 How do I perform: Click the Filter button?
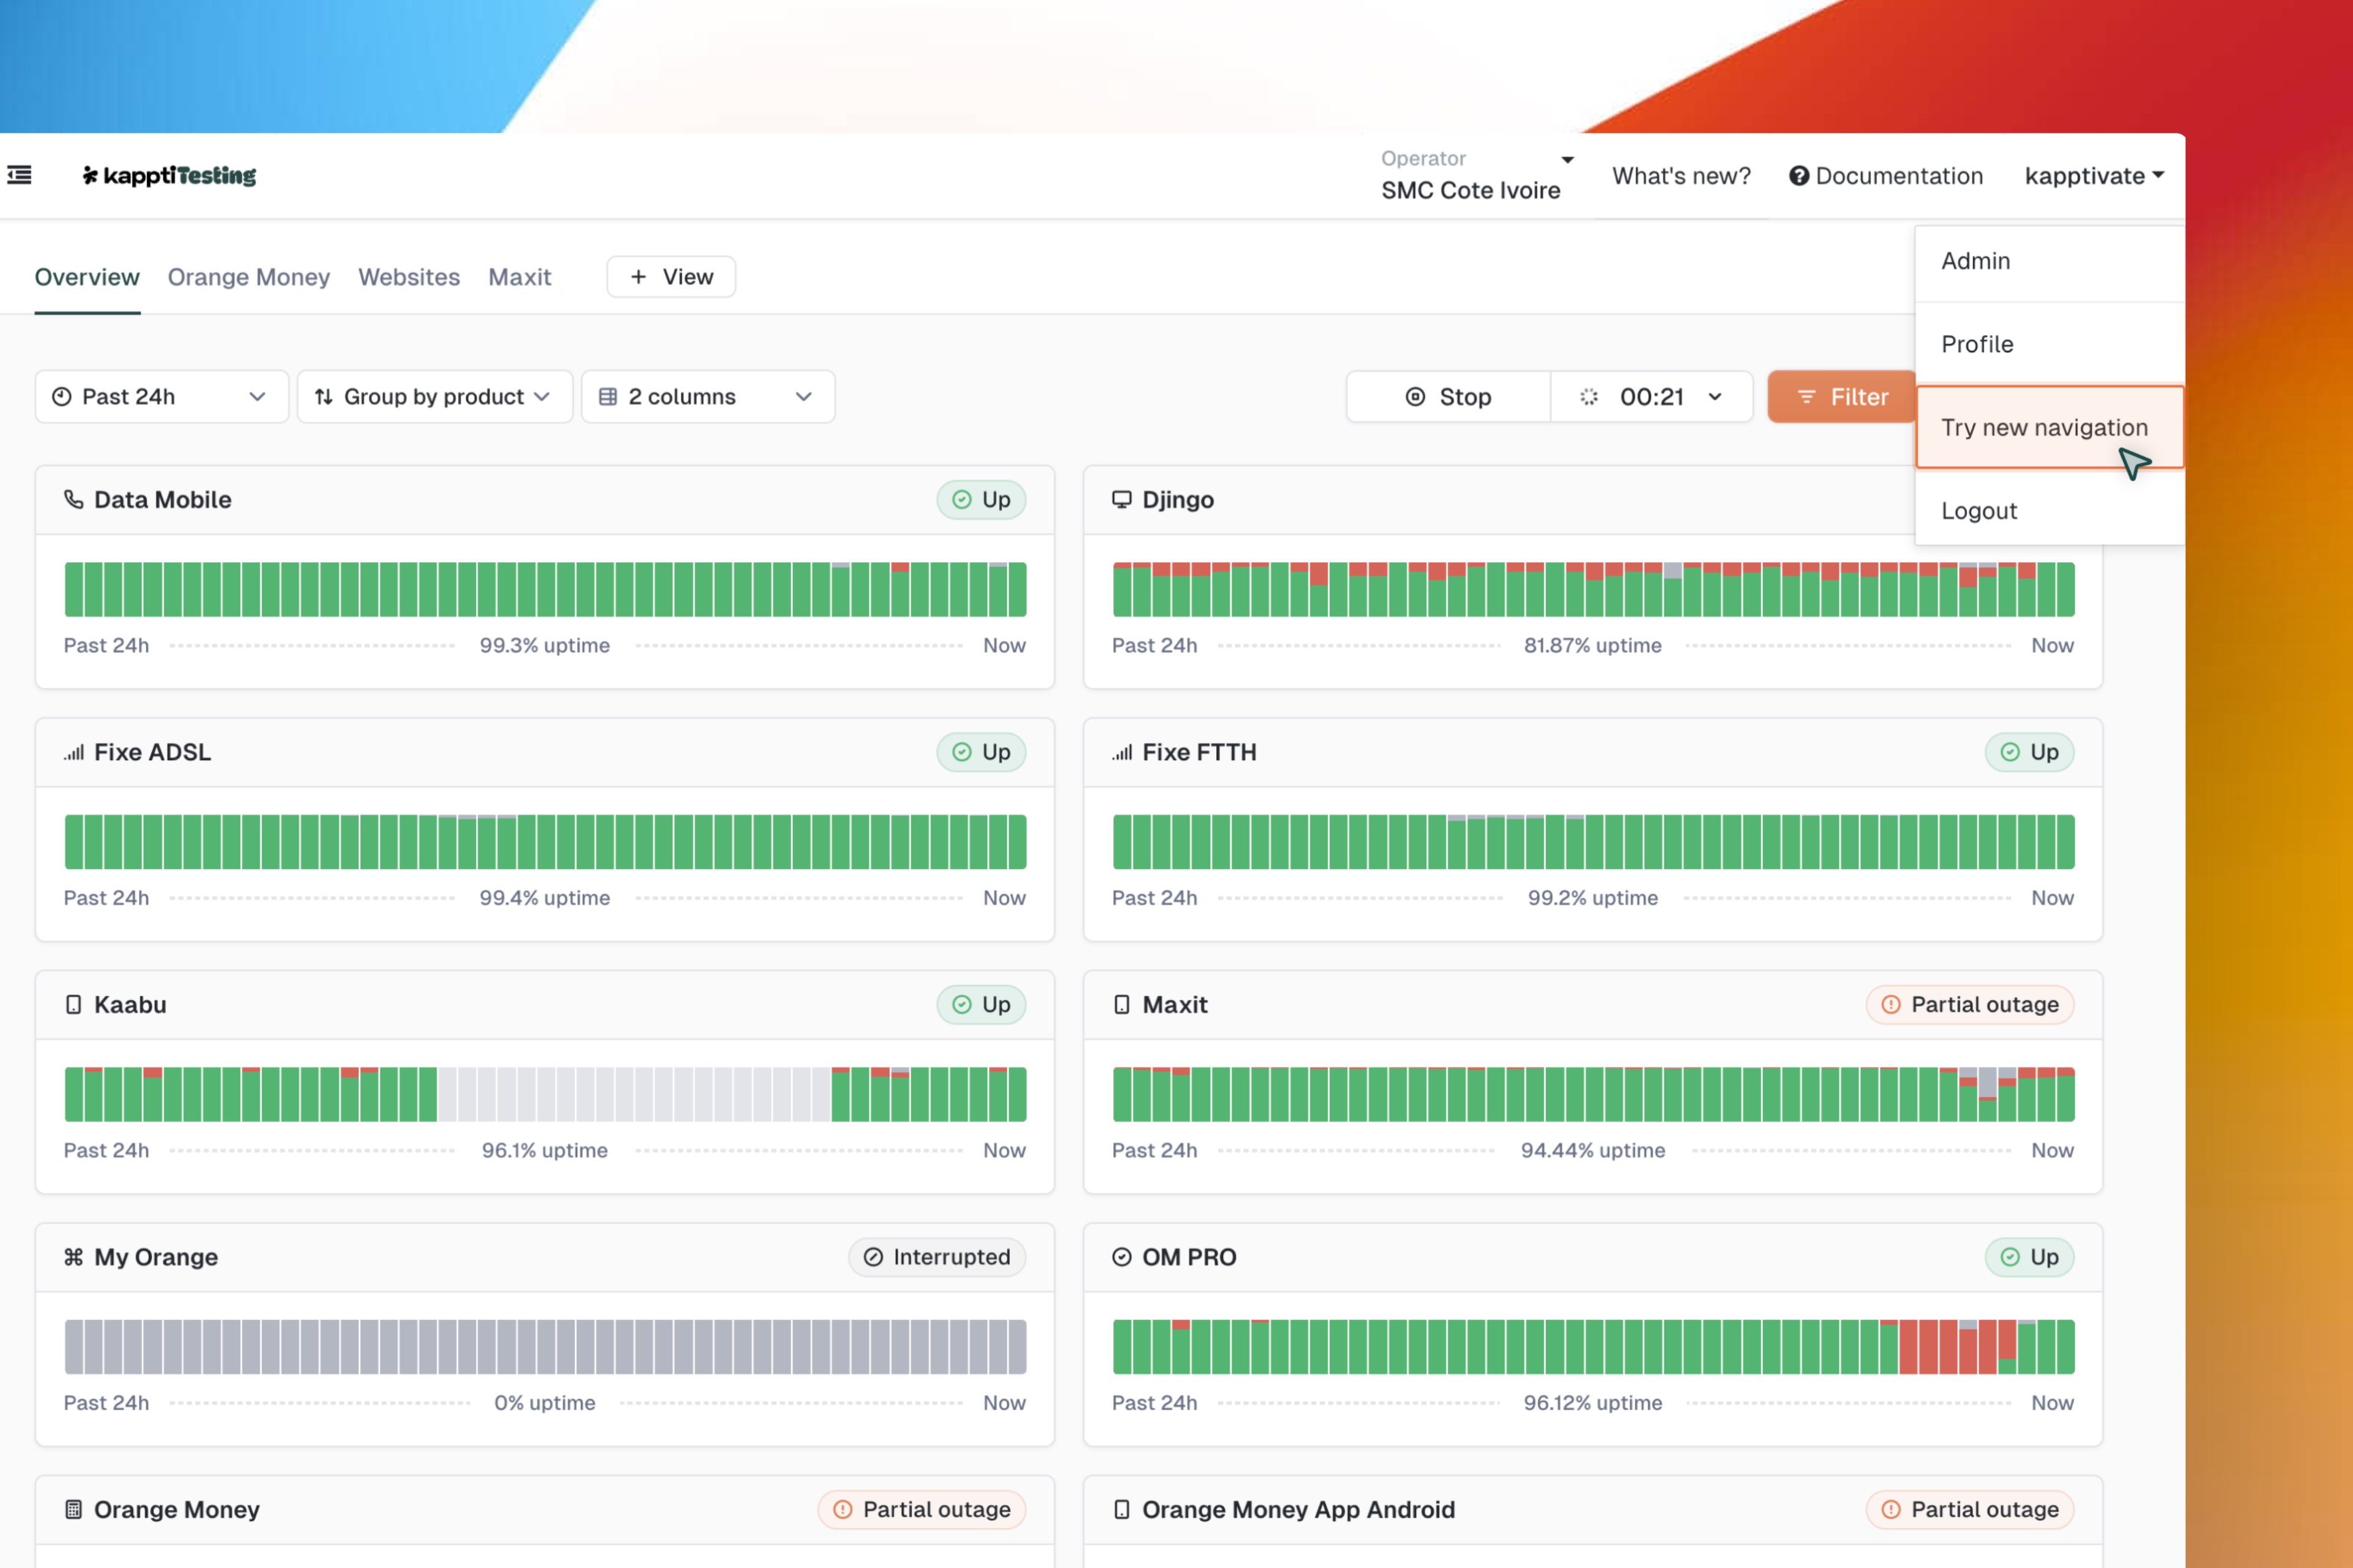[x=1842, y=397]
